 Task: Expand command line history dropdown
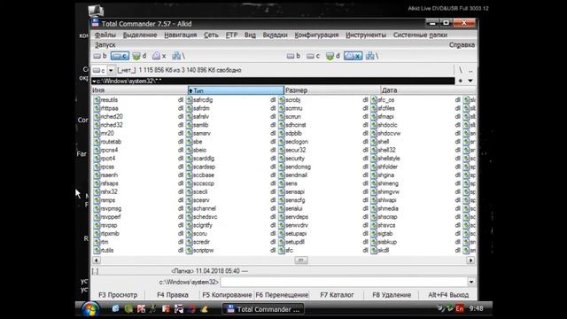(x=471, y=282)
